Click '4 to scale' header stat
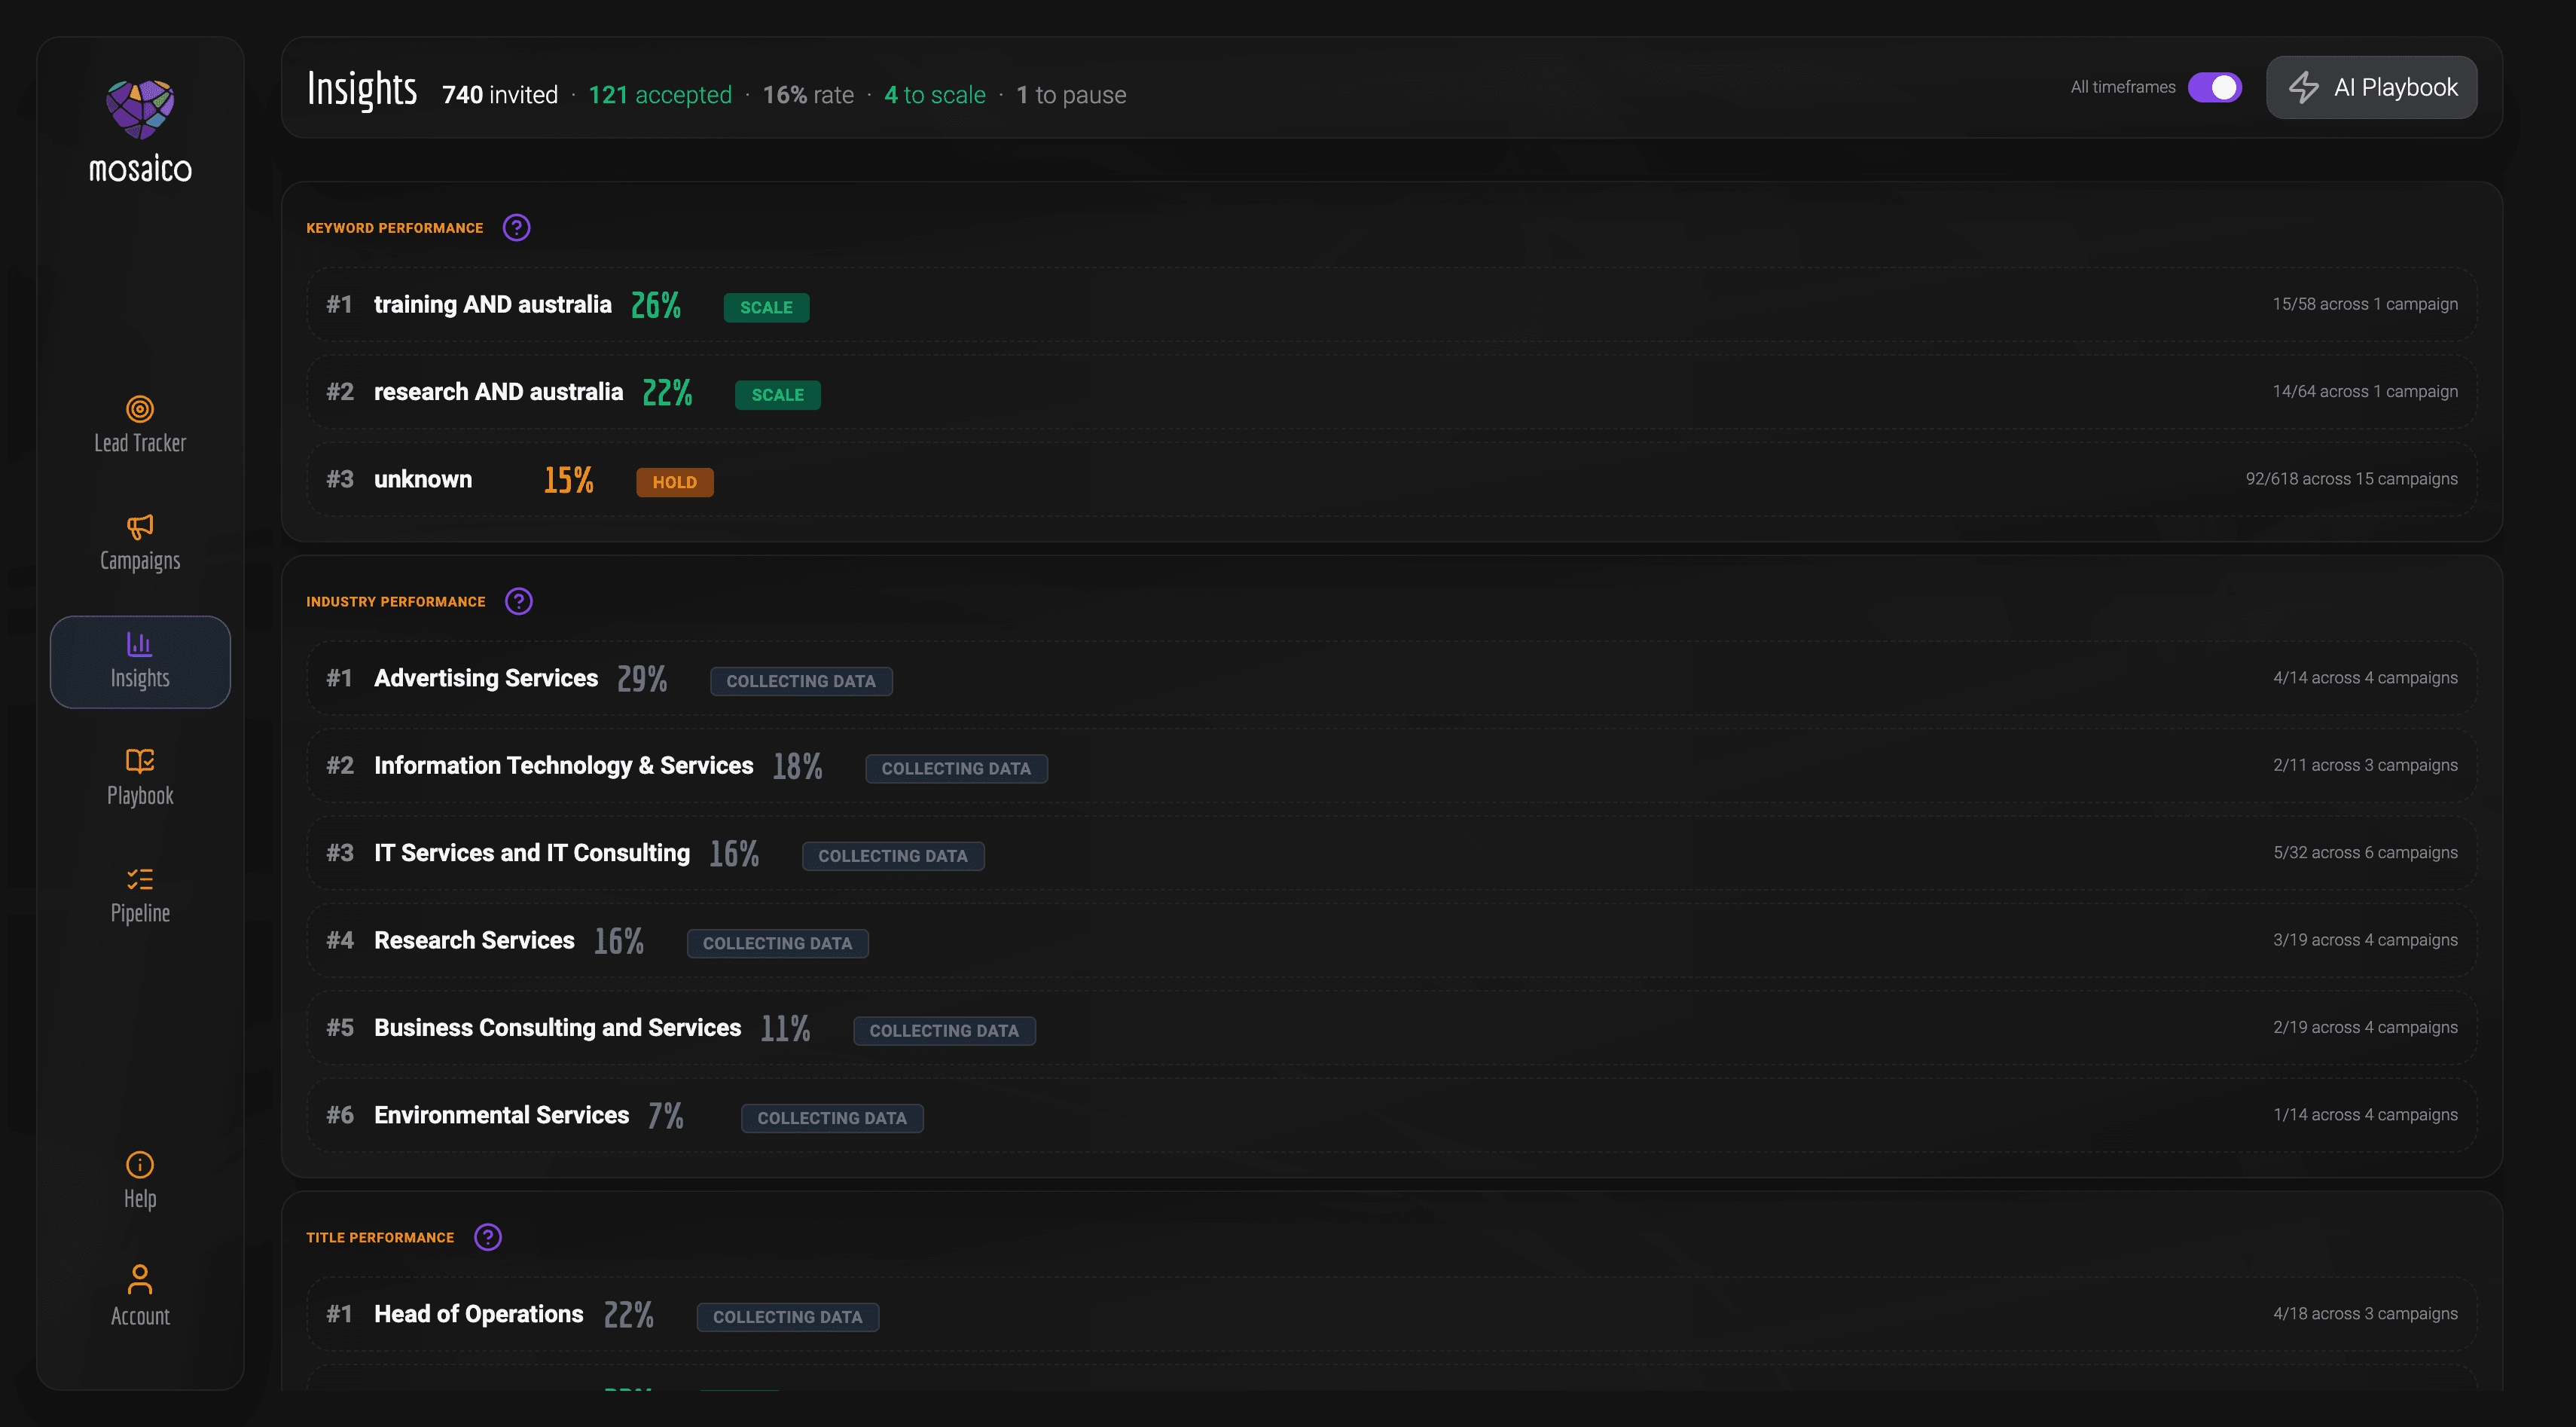Image resolution: width=2576 pixels, height=1427 pixels. pos(935,95)
